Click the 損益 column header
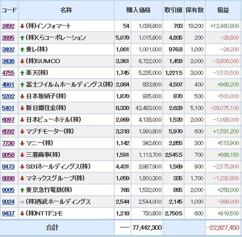242x237 pixels. tap(223, 10)
